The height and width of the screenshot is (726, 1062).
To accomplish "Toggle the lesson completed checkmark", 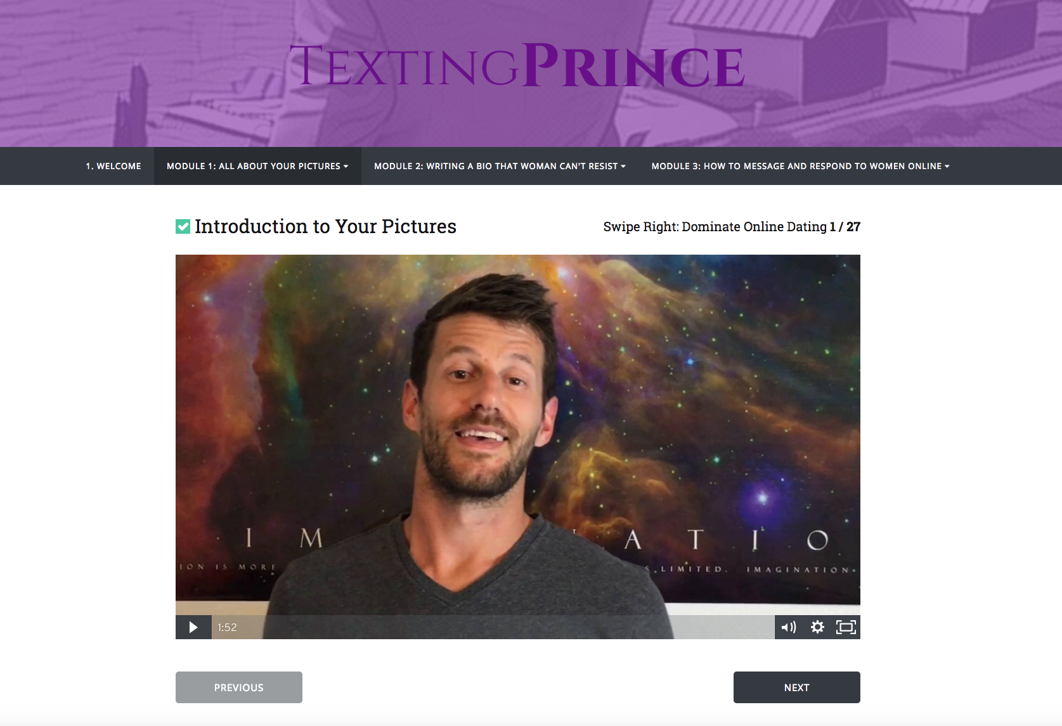I will coord(183,226).
